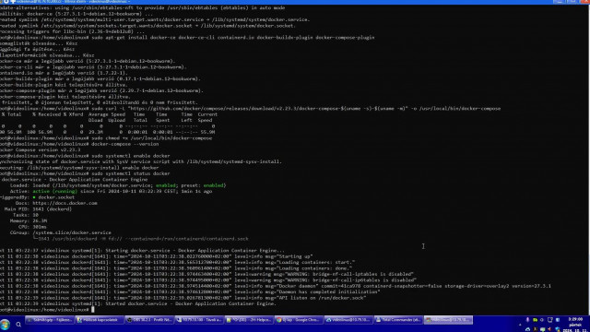
Task: Click the 'sudo systemctl status docker' command text
Action: [130, 173]
